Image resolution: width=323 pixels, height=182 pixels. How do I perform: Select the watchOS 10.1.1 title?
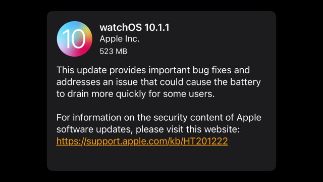(x=135, y=27)
